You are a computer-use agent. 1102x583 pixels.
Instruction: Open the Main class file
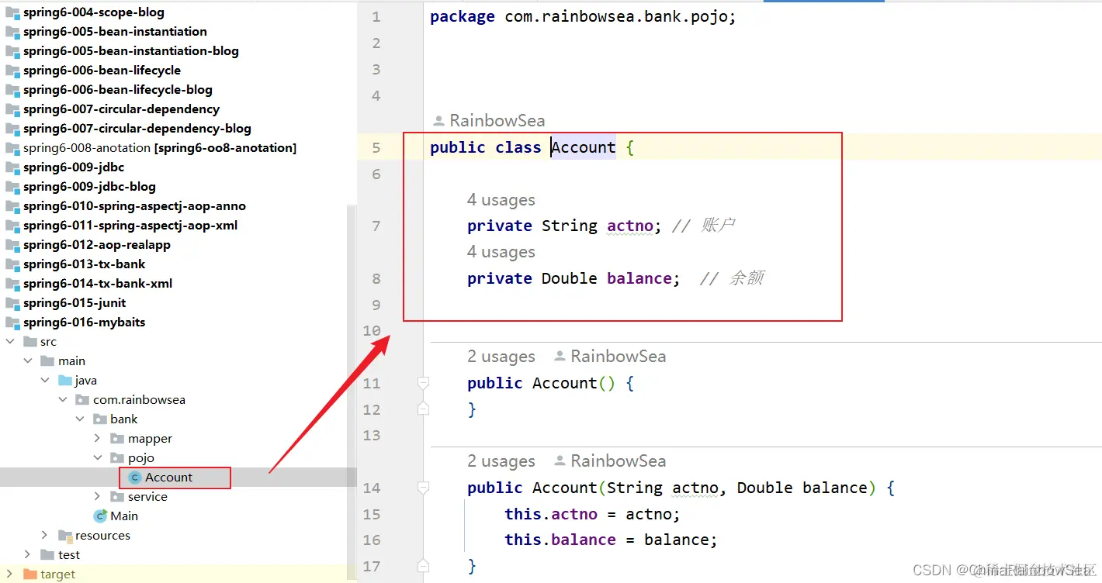pyautogui.click(x=124, y=516)
